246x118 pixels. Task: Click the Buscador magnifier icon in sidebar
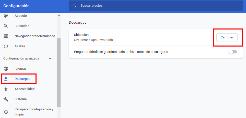[6, 26]
